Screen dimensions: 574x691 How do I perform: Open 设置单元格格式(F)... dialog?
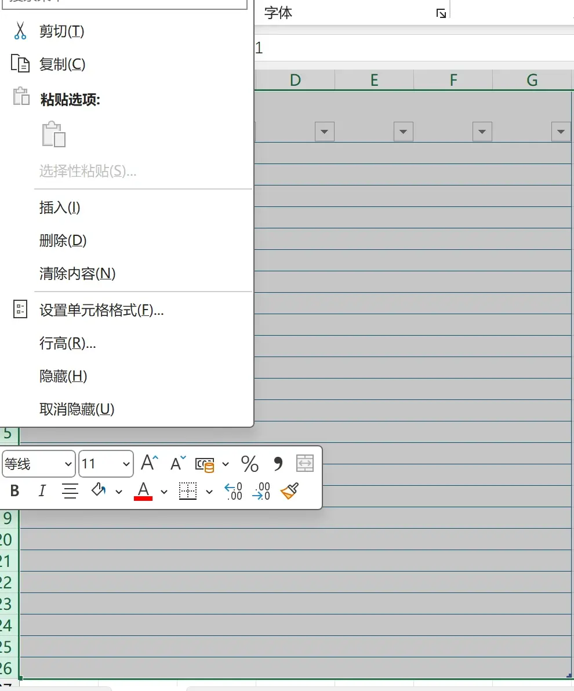101,310
